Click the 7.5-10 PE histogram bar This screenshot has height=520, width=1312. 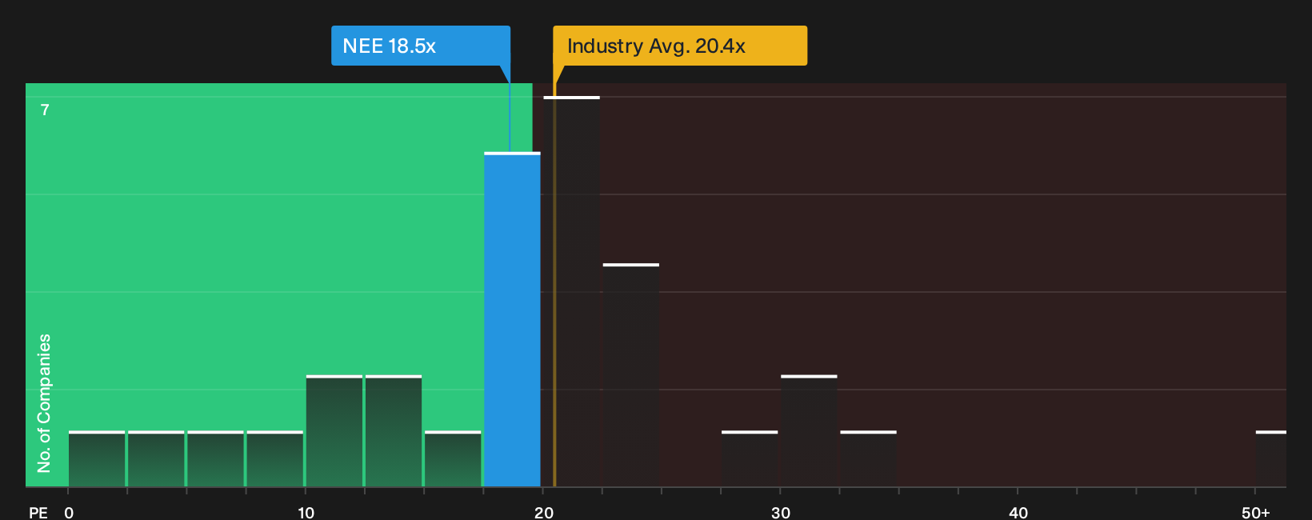pos(275,458)
